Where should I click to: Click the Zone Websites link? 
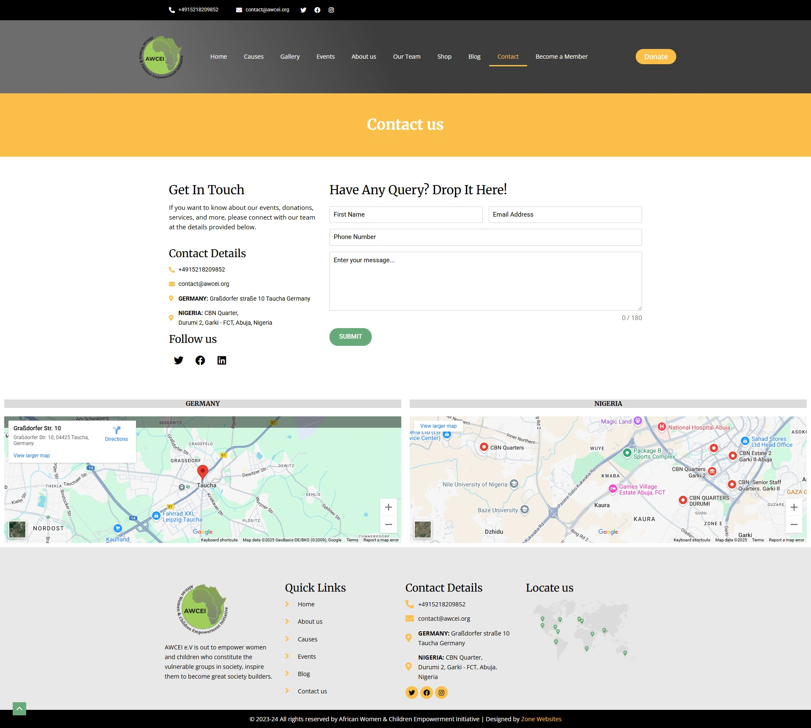point(541,719)
